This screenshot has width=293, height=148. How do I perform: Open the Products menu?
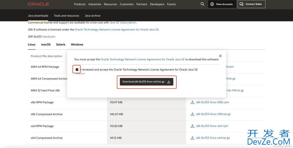click(x=80, y=4)
